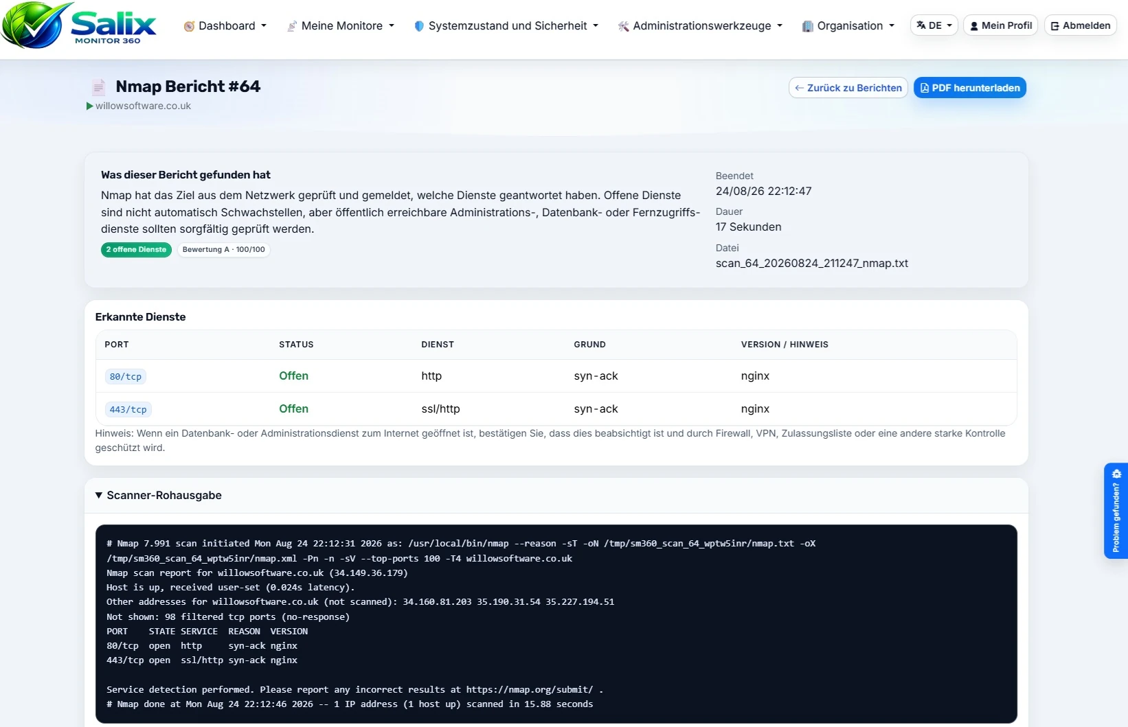Open the Meine Monitore menu

(x=341, y=26)
